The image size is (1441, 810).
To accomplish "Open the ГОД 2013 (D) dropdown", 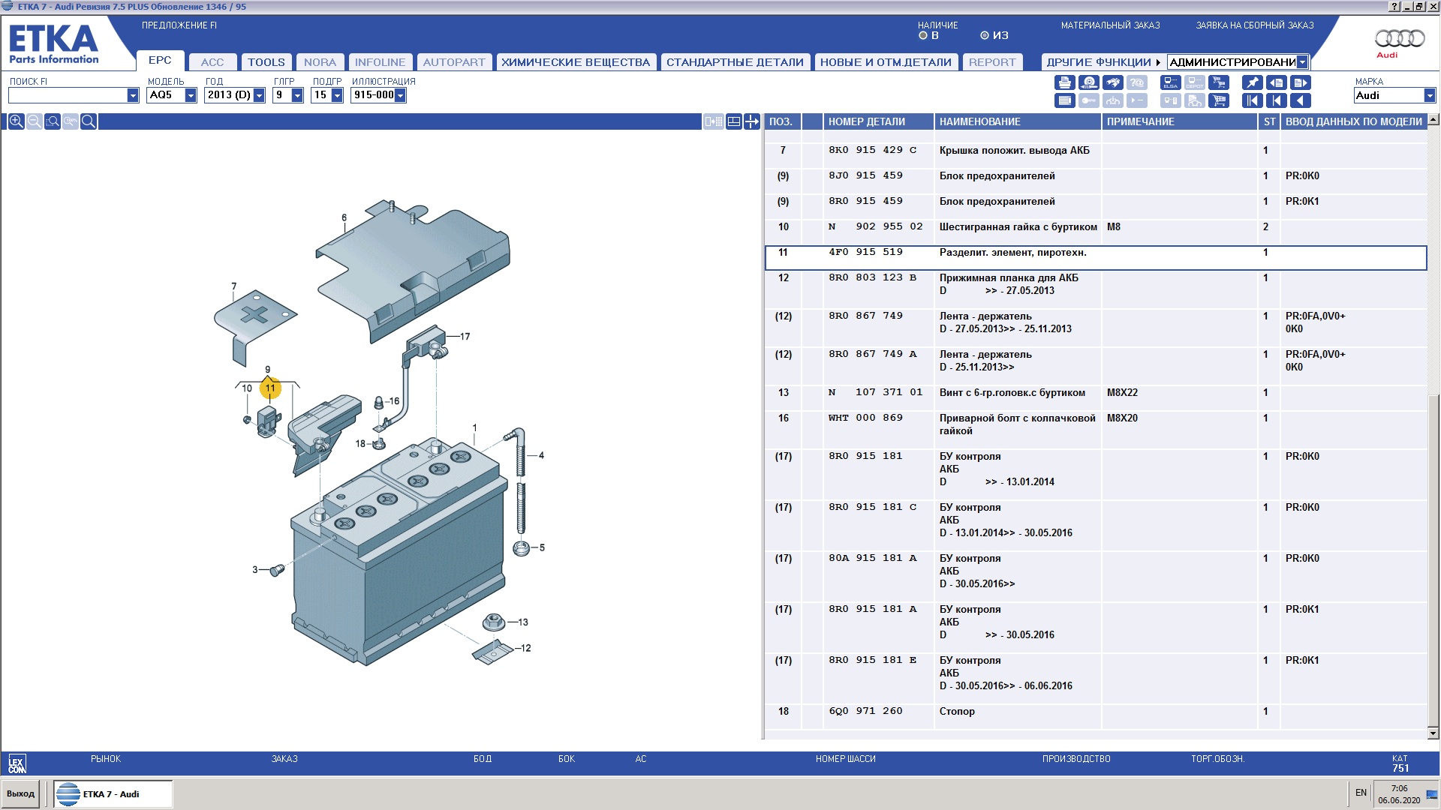I will pos(259,95).
